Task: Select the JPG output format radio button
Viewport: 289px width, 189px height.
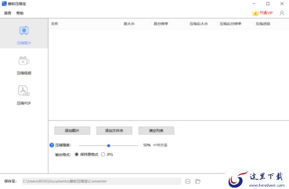Action: pyautogui.click(x=103, y=154)
